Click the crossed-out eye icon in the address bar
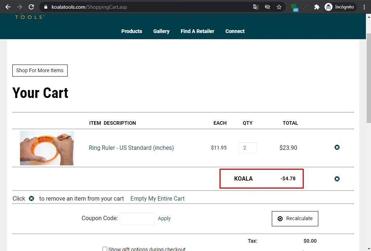Screen dimensions: 371x251 tap(267, 7)
